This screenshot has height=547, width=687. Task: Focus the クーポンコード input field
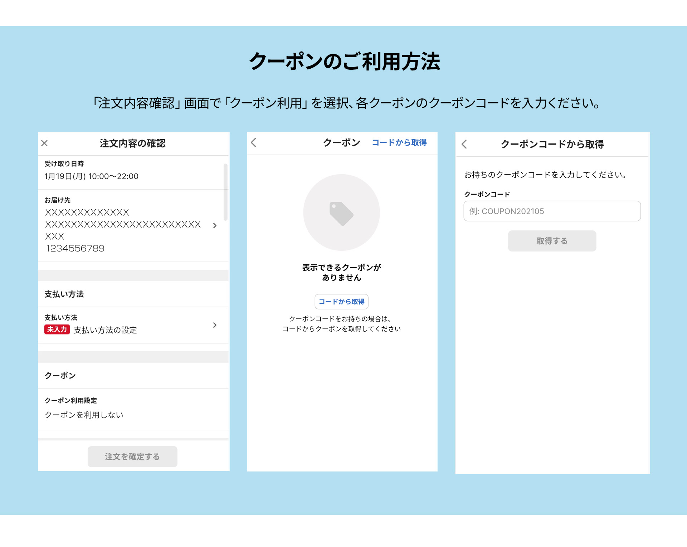pyautogui.click(x=552, y=211)
